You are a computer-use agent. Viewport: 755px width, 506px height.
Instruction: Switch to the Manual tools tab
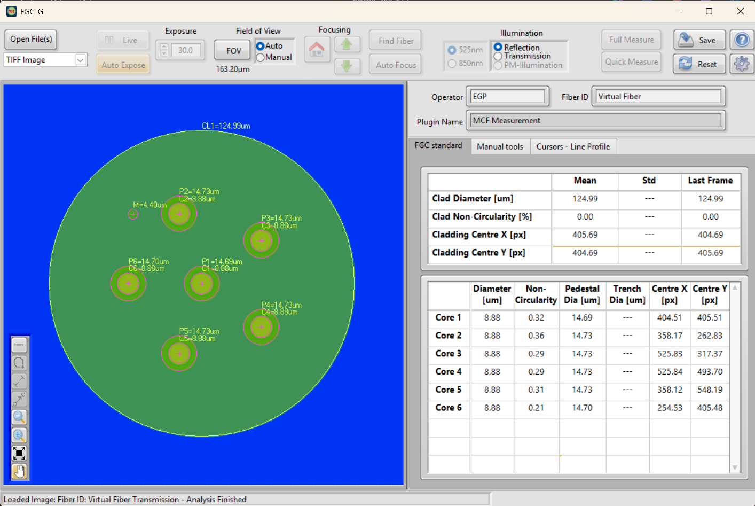point(500,146)
